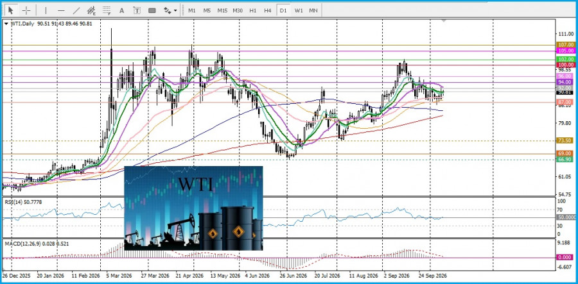
Task: Click the 66.90 green price label
Action: 566,159
